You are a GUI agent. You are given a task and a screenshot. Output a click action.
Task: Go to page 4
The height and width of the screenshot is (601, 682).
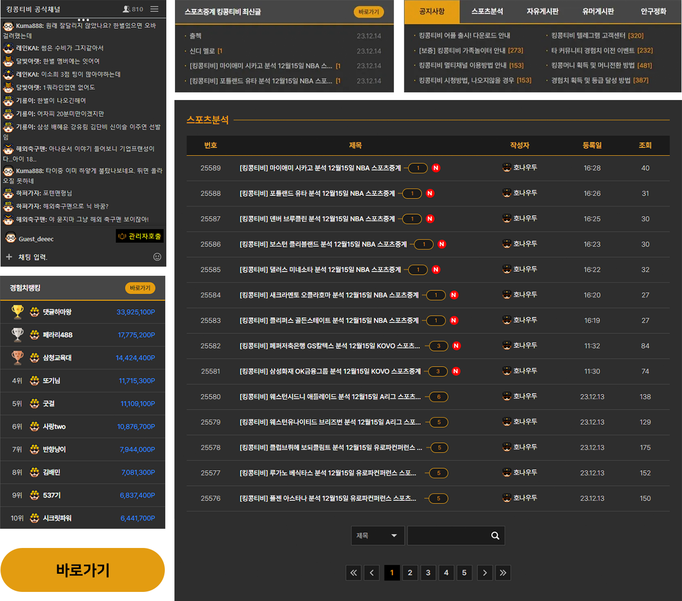pos(446,573)
